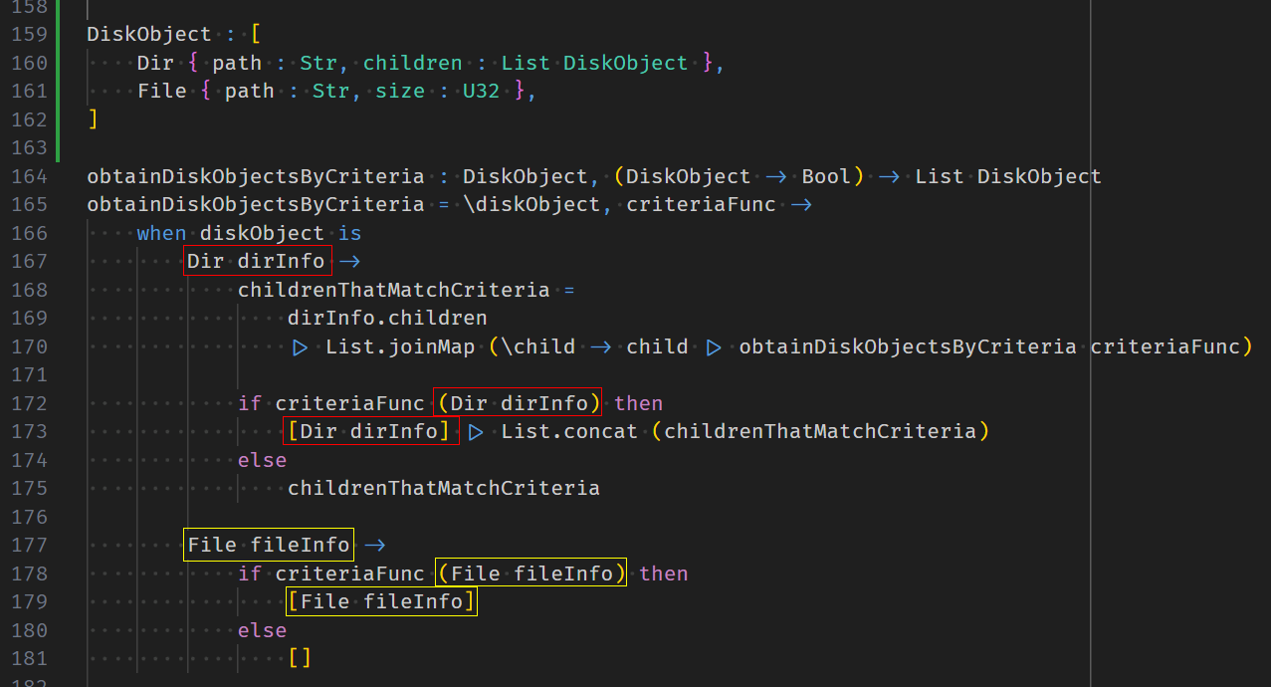
Task: Click the "(Dir dirInfo)" argument on line 172
Action: click(x=519, y=403)
